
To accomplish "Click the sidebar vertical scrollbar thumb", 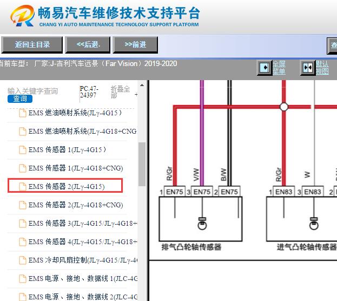I will [142, 164].
